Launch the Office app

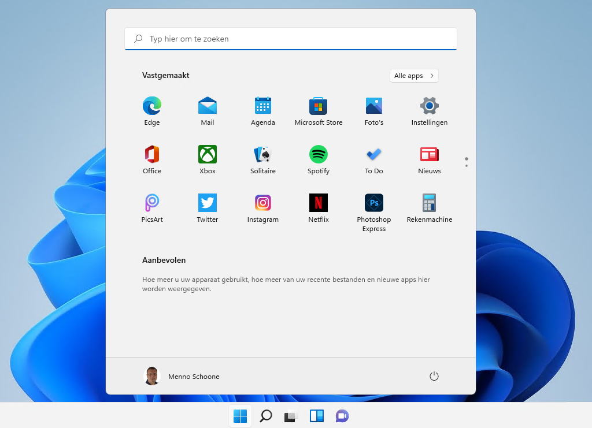coord(152,160)
